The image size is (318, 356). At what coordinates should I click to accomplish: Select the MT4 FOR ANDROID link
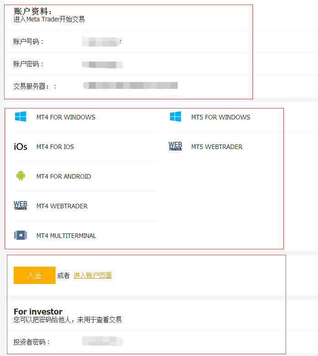tap(64, 176)
